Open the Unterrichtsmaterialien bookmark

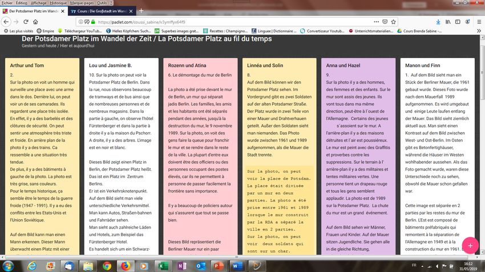coord(371,31)
